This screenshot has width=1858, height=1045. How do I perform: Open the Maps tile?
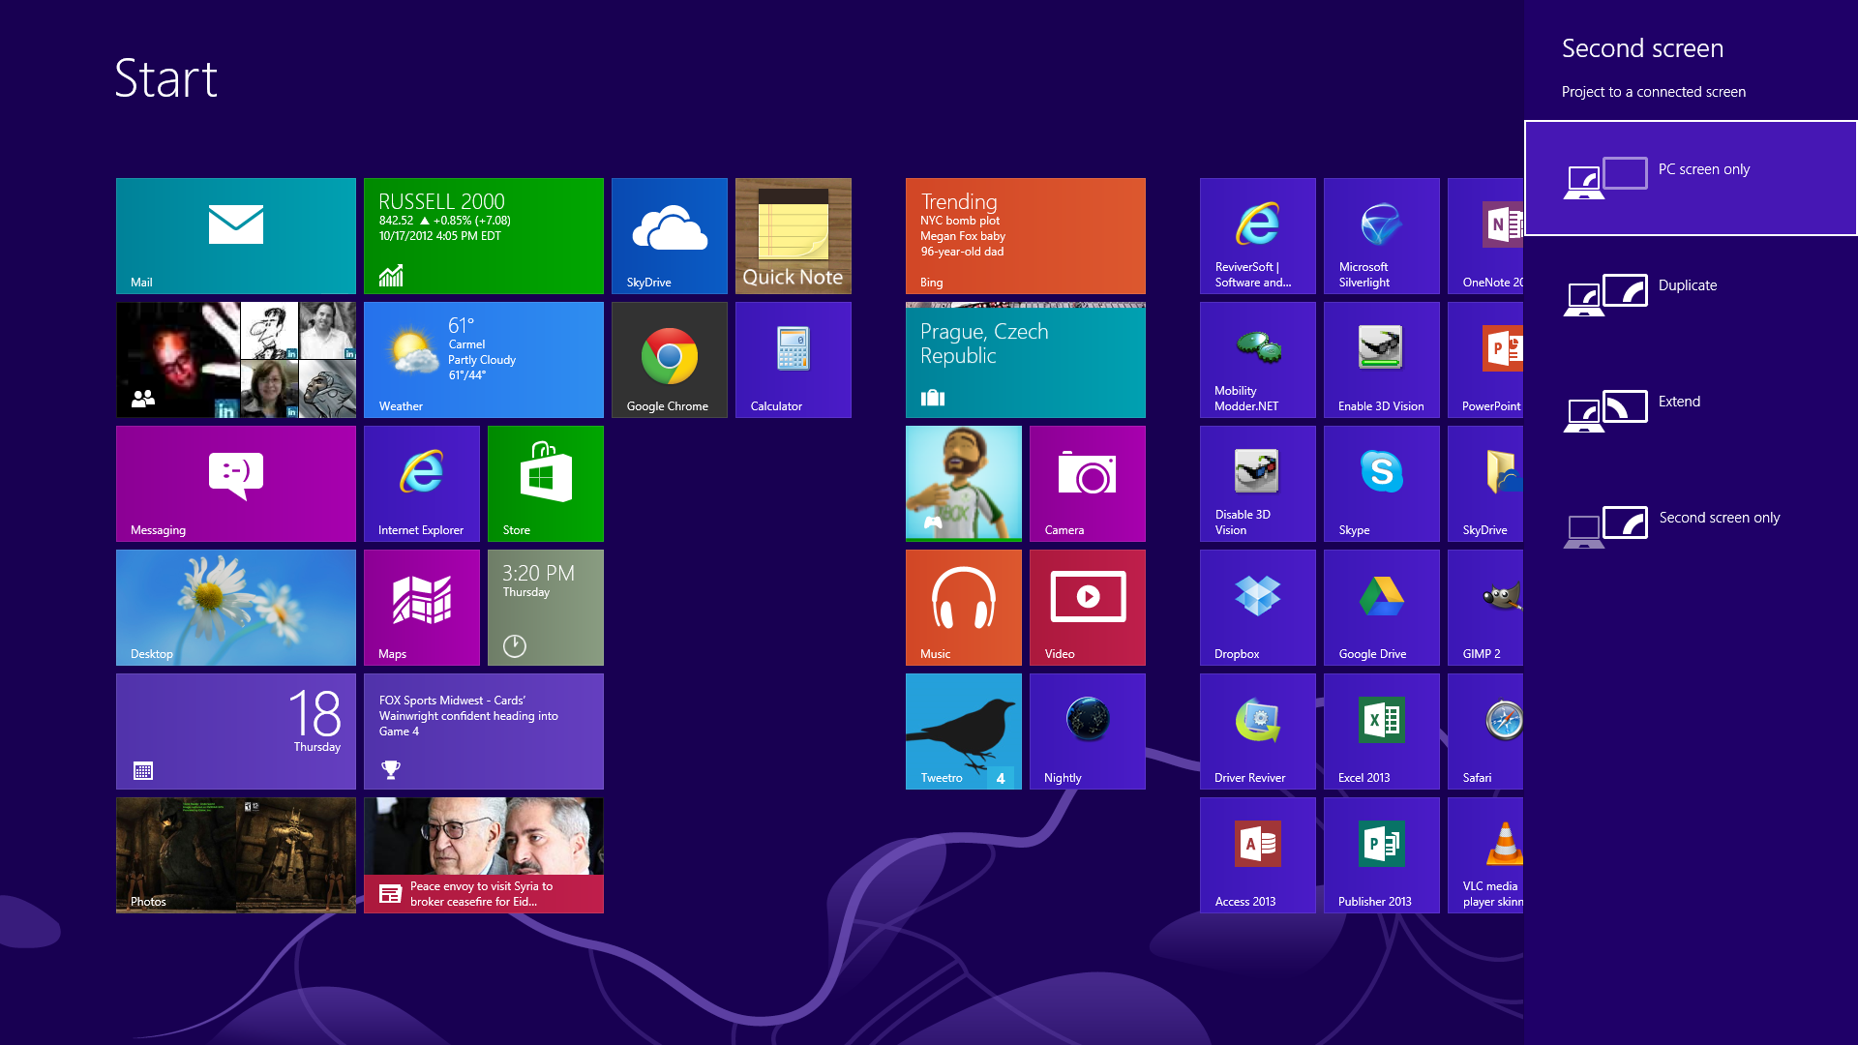coord(422,608)
